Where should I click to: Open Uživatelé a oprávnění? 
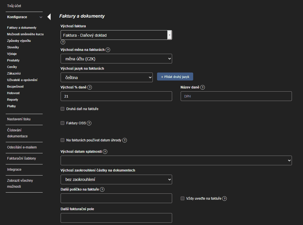pyautogui.click(x=22, y=80)
